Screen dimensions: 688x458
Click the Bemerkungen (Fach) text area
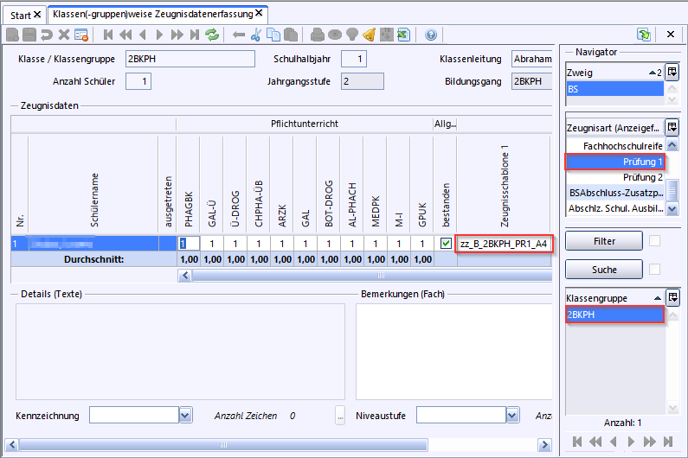(453, 352)
